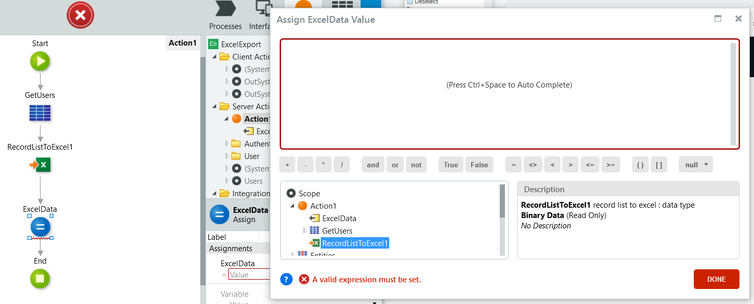Select the End node of the flow
754x304 pixels.
tap(40, 279)
